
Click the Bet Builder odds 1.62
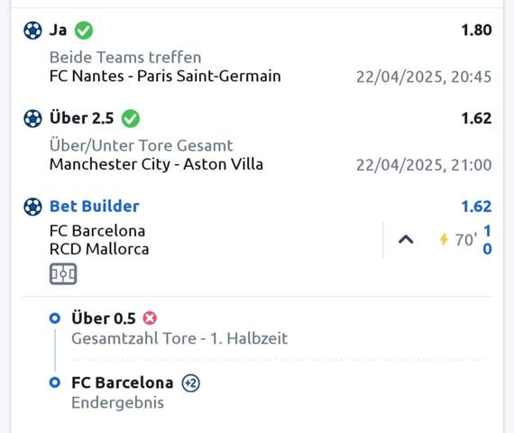pyautogui.click(x=476, y=207)
